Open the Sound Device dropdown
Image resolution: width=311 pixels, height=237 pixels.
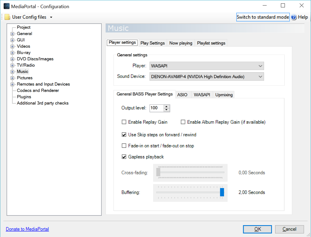point(260,77)
